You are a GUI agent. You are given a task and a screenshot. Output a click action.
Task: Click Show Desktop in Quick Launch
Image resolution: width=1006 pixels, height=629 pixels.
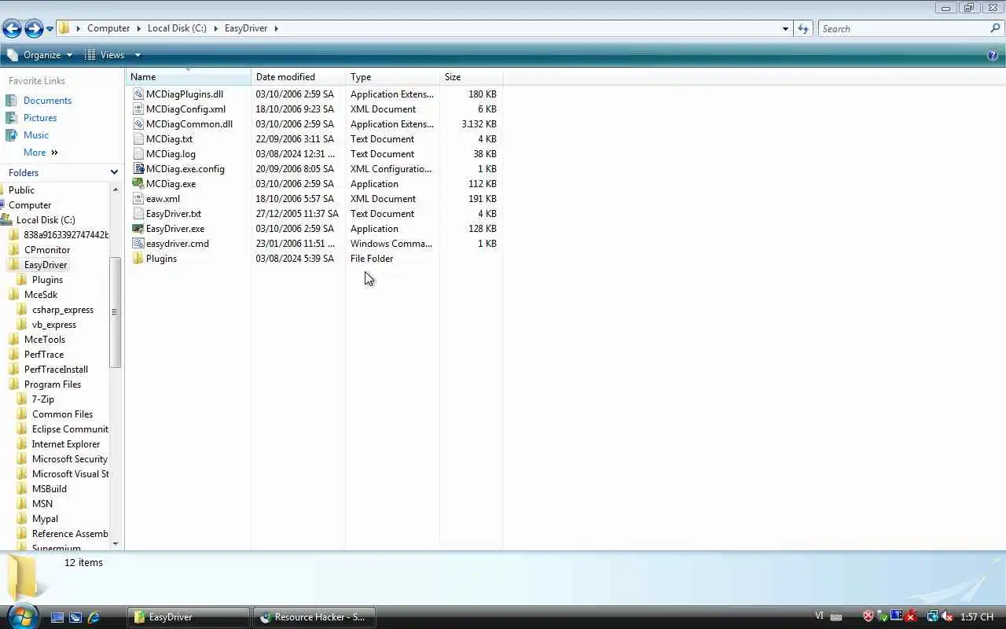pyautogui.click(x=57, y=618)
